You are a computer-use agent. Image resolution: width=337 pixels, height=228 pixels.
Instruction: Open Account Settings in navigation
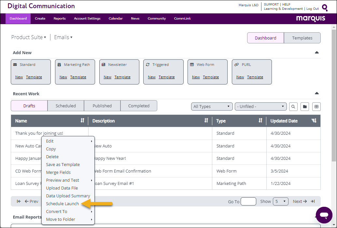87,19
